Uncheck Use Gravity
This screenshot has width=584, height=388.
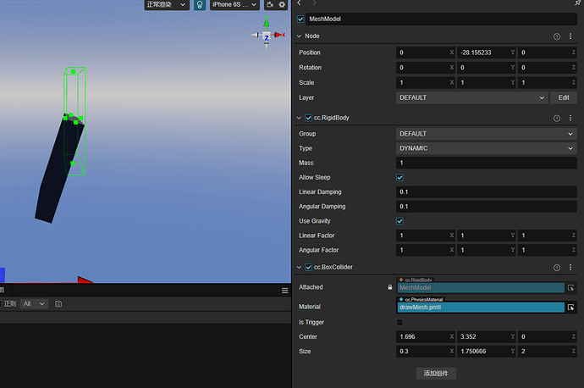pos(399,221)
